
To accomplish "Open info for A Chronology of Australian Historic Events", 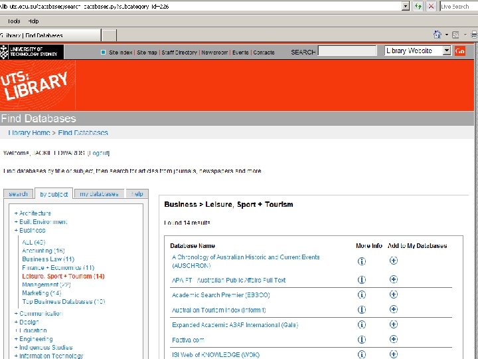I will [362, 261].
